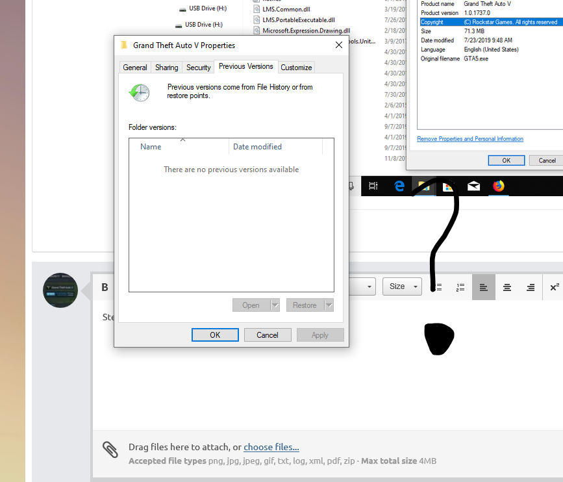Open the Size dropdown in the editor
Screen dimensions: 563x482
coord(402,286)
